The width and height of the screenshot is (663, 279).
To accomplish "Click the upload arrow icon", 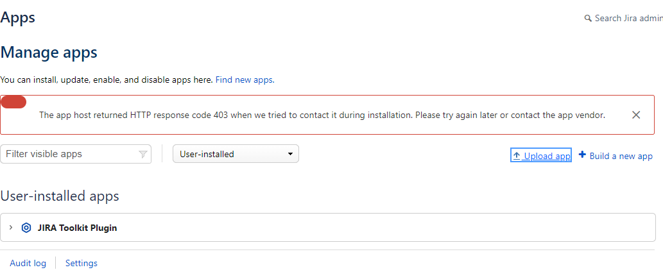I will [x=516, y=156].
